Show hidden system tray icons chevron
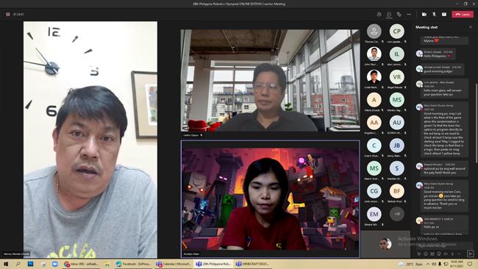Screen dimensions: 478x269 pyautogui.click(x=428, y=264)
